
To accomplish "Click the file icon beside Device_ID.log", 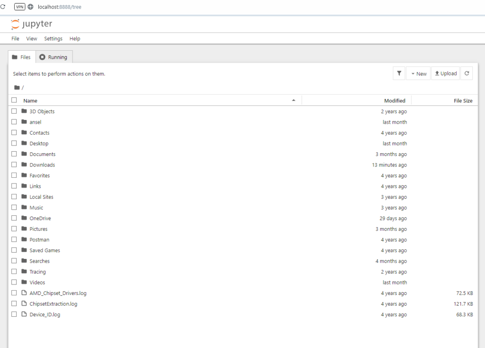I will click(x=24, y=314).
